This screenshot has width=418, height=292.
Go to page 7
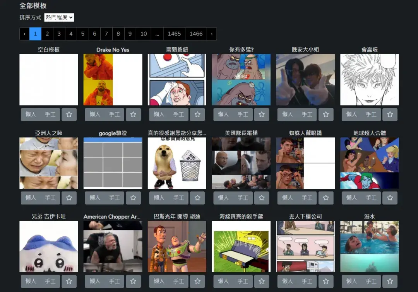(106, 34)
